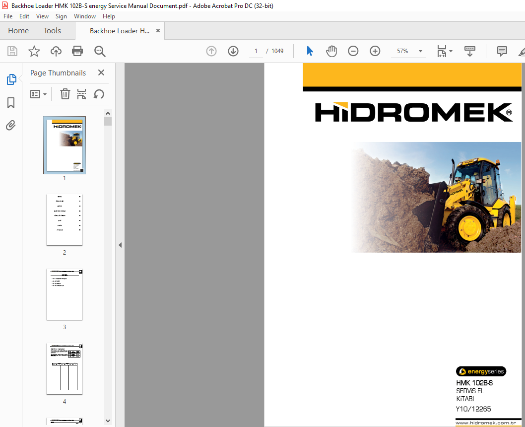525x427 pixels.
Task: Close the Page Thumbnails panel
Action: (x=101, y=72)
